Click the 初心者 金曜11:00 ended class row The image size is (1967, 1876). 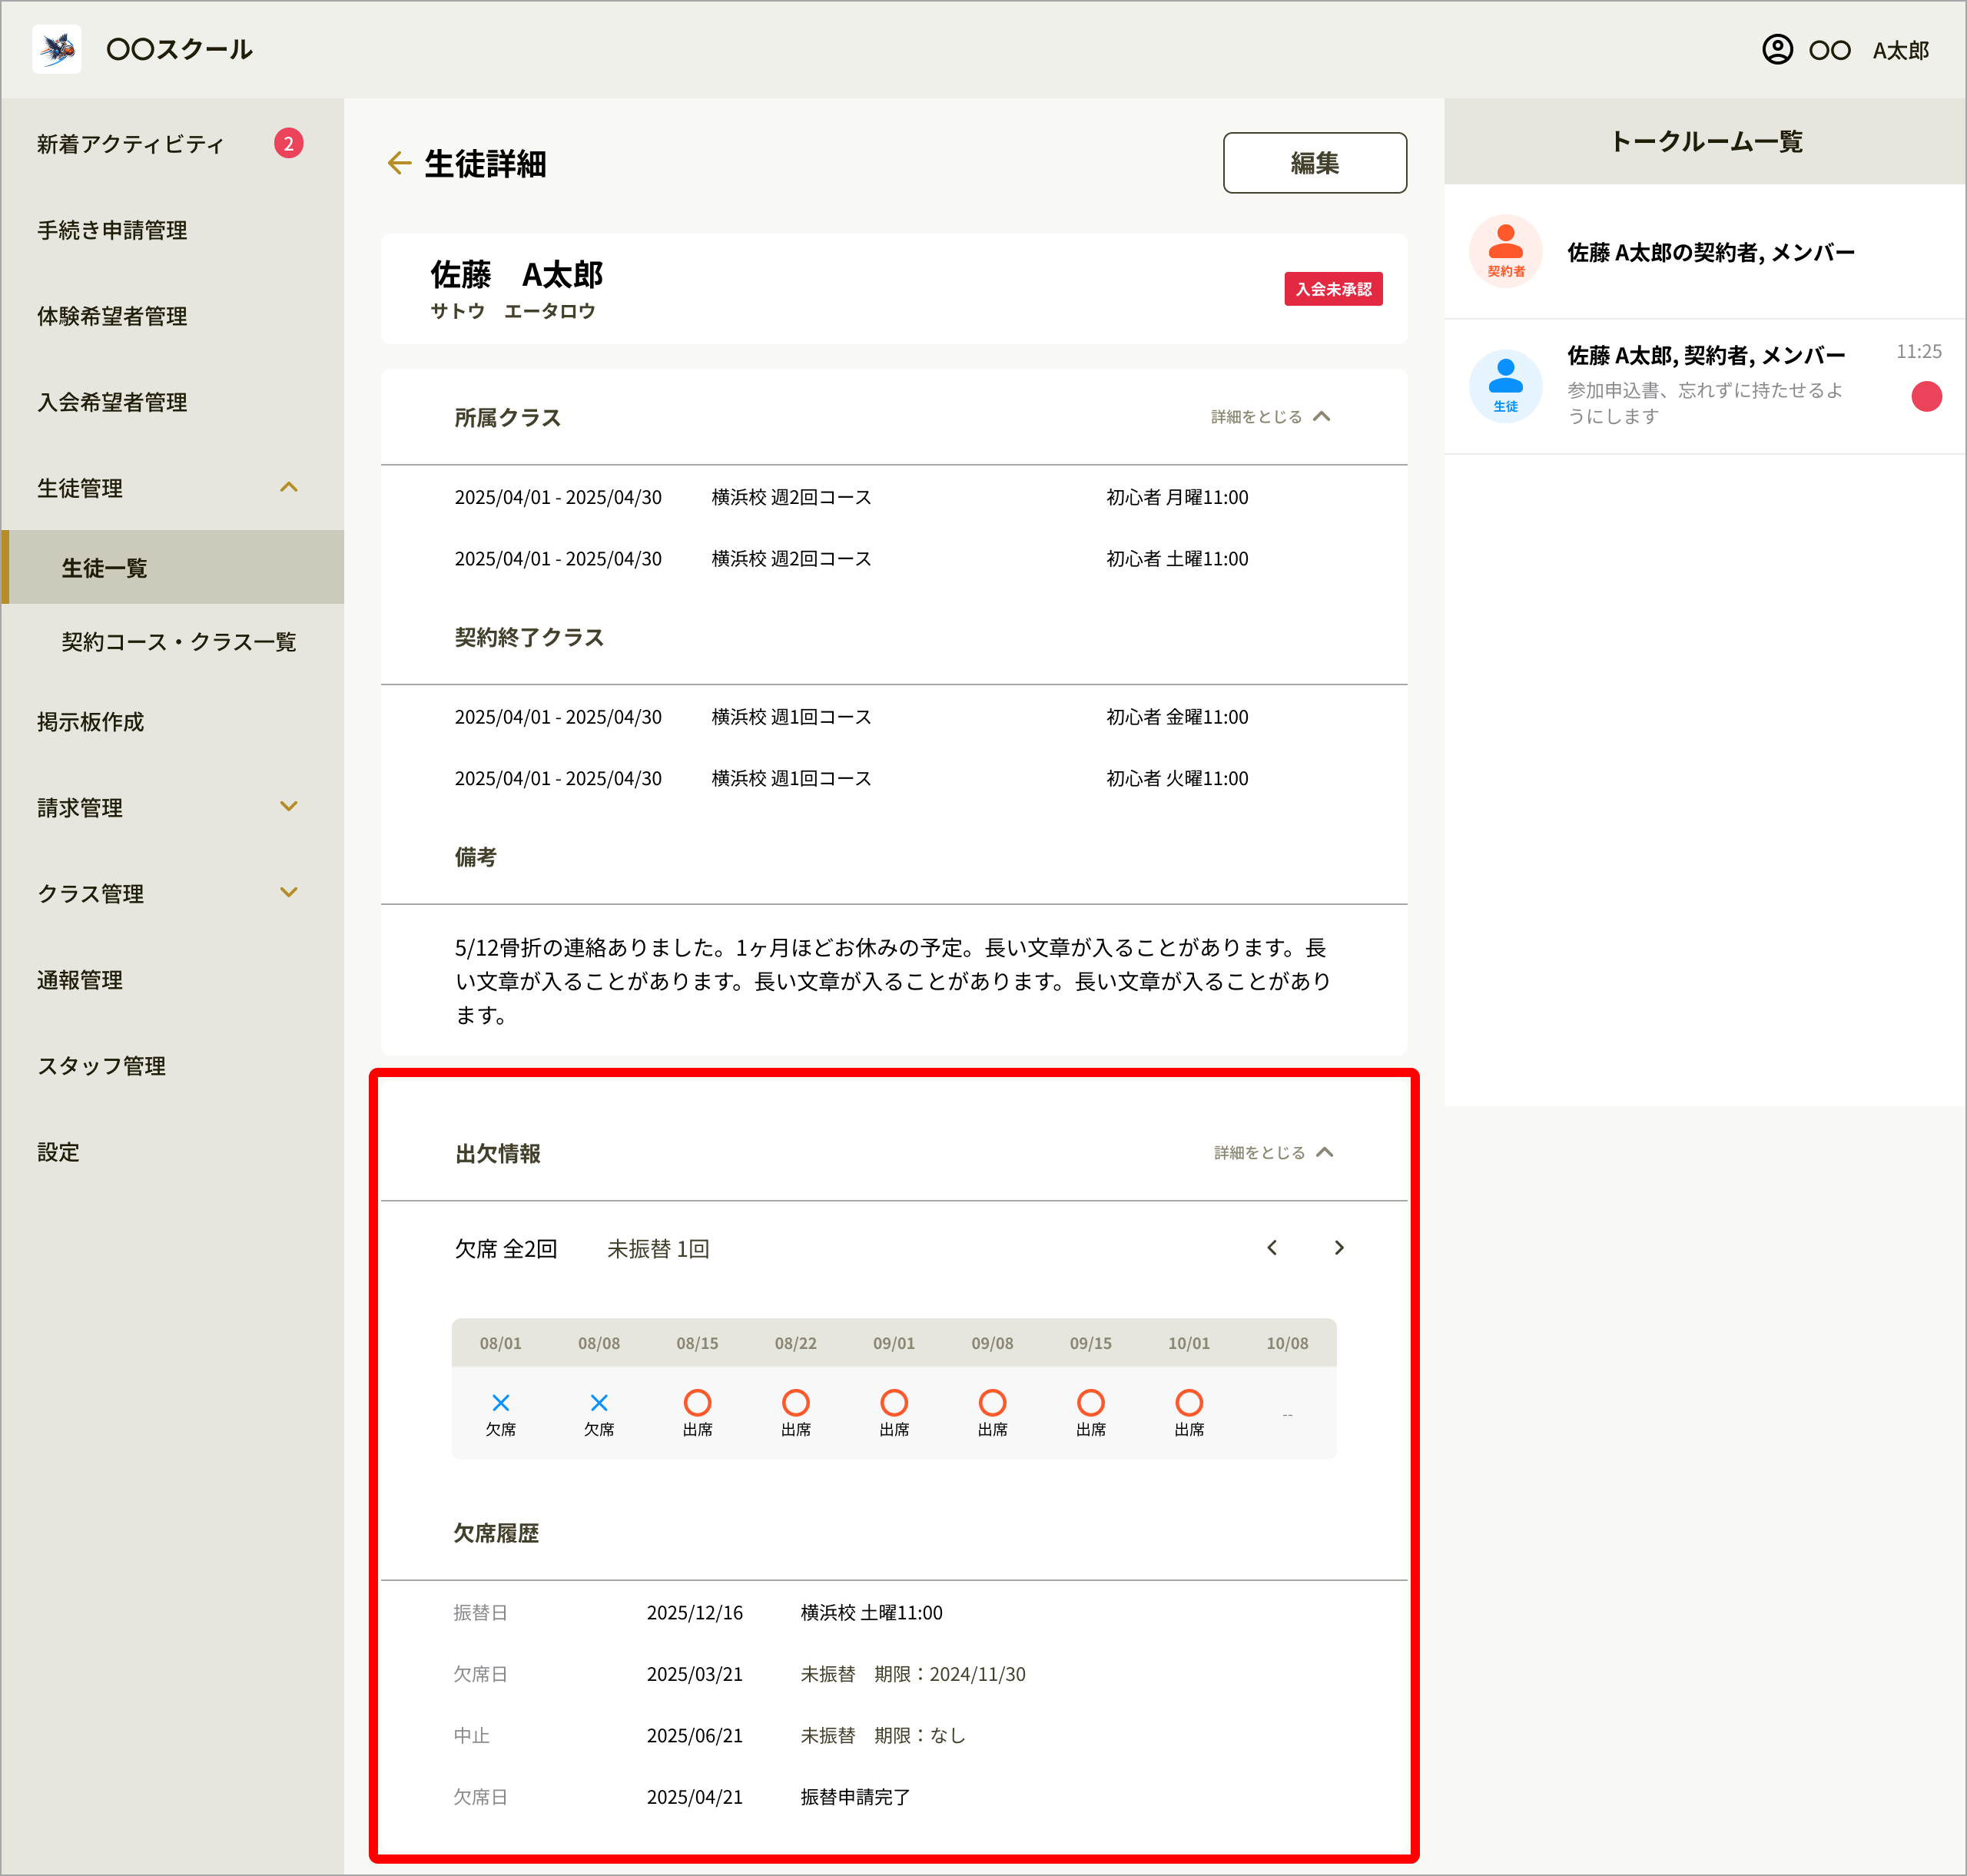tap(894, 717)
